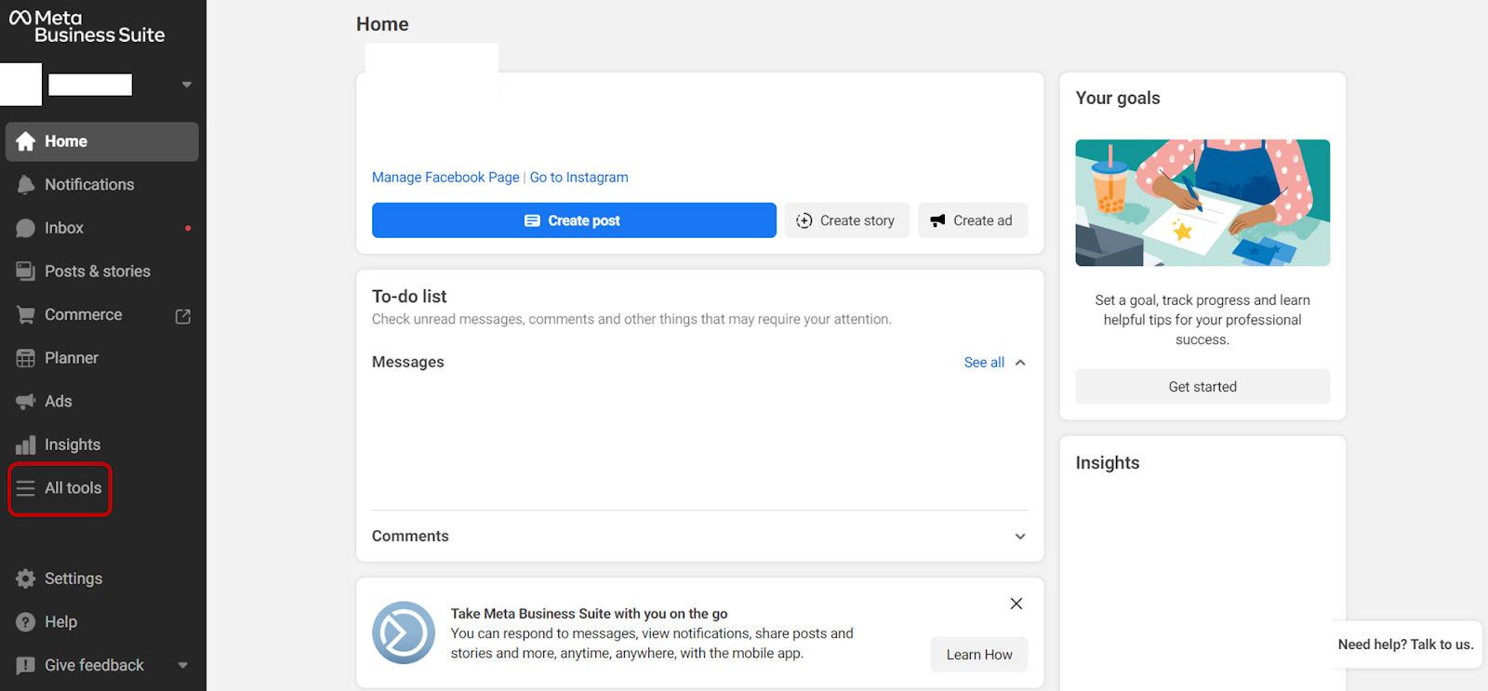Click the Notifications bell icon
Screen dimensions: 1488x691
point(26,185)
